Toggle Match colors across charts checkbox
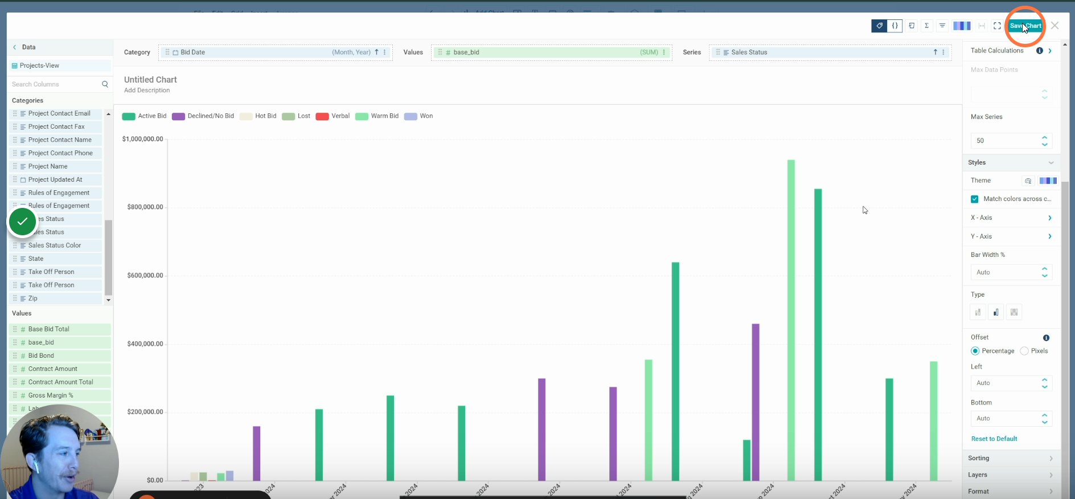1075x499 pixels. 975,199
